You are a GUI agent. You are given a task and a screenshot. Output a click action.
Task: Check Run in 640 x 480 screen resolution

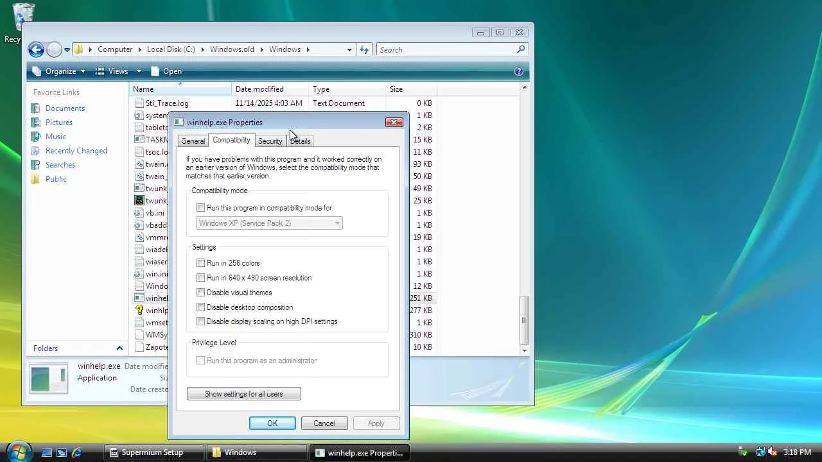[201, 278]
